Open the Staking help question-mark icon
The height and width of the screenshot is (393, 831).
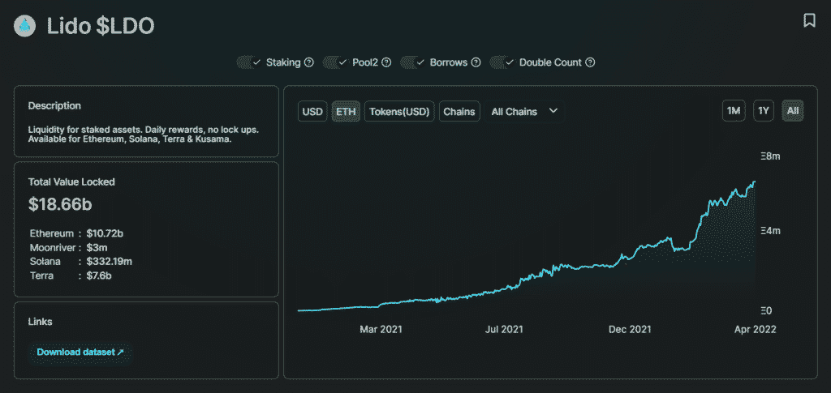(x=309, y=62)
